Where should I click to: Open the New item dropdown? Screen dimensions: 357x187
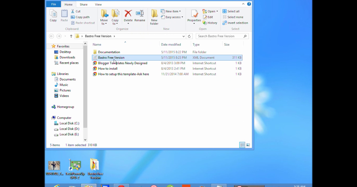pyautogui.click(x=171, y=11)
